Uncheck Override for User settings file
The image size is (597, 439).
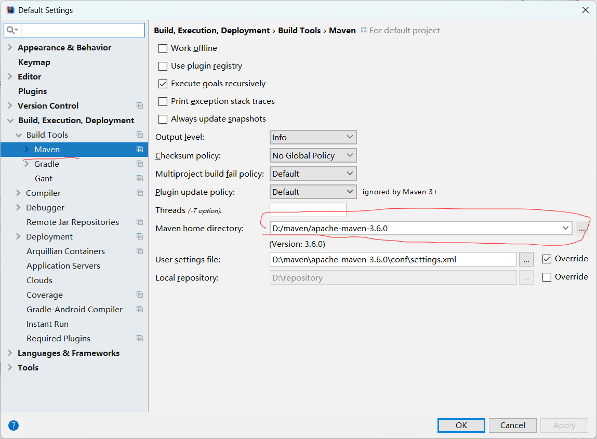point(547,259)
